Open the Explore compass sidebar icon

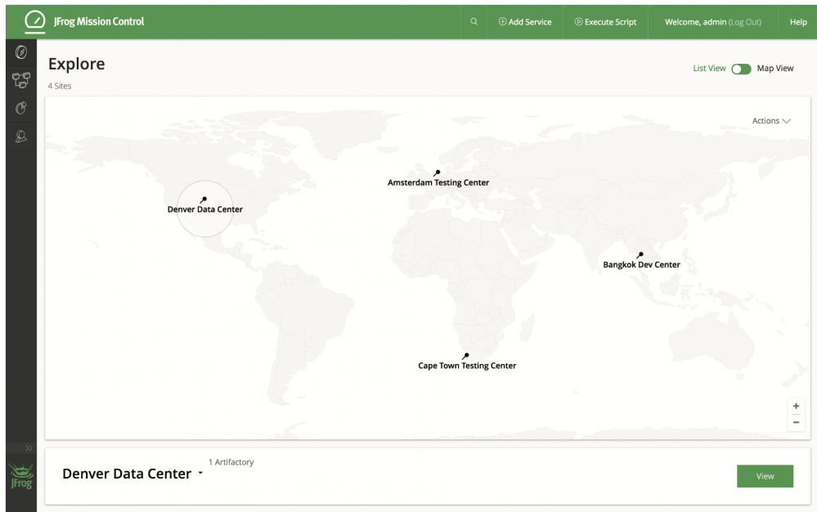pyautogui.click(x=21, y=52)
